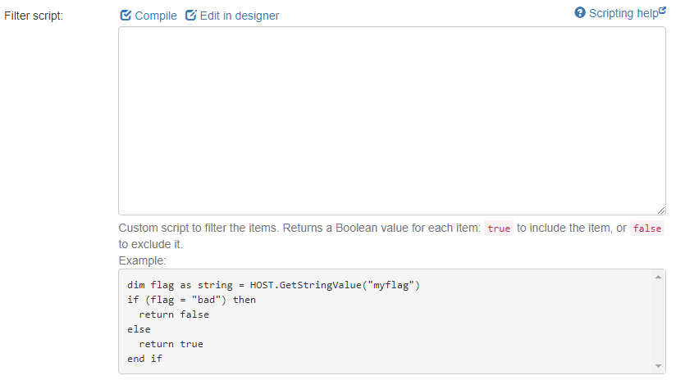Click the Edit in designer pencil icon
The height and width of the screenshot is (380, 685).
coord(191,16)
